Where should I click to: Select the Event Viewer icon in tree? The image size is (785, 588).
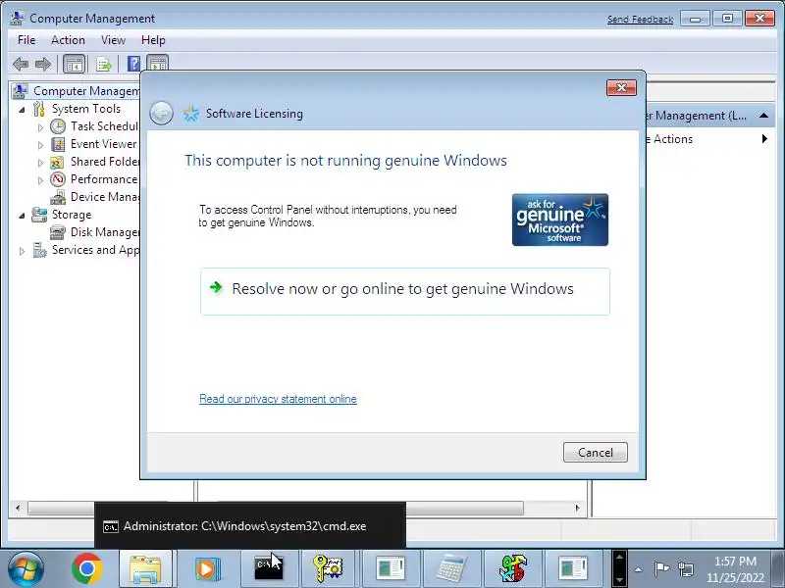click(x=58, y=144)
